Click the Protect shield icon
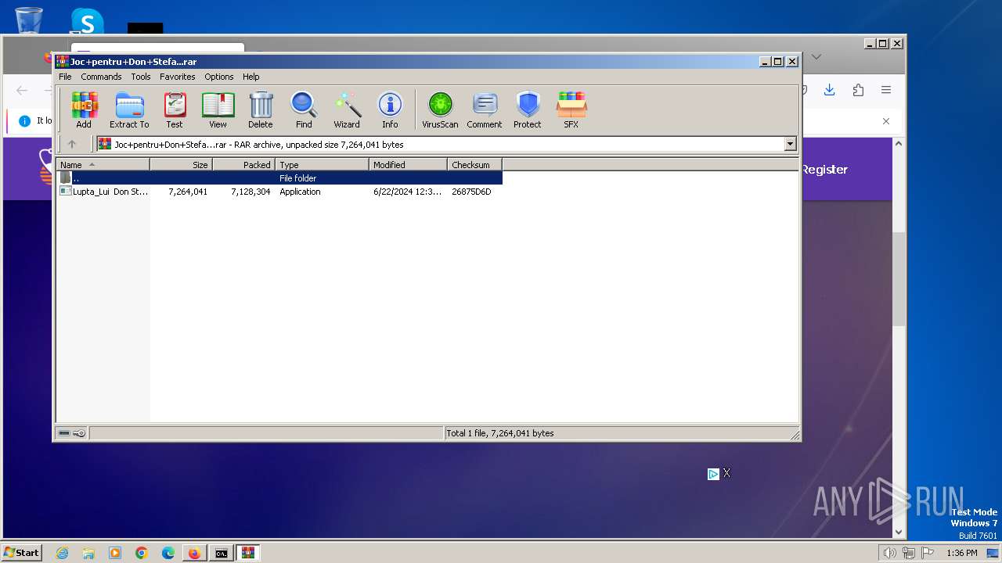The width and height of the screenshot is (1002, 563). 528,109
